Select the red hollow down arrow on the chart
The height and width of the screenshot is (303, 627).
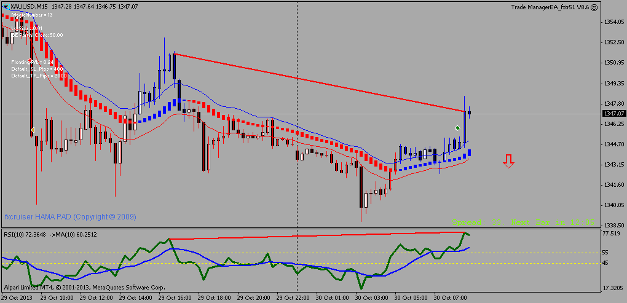(508, 161)
